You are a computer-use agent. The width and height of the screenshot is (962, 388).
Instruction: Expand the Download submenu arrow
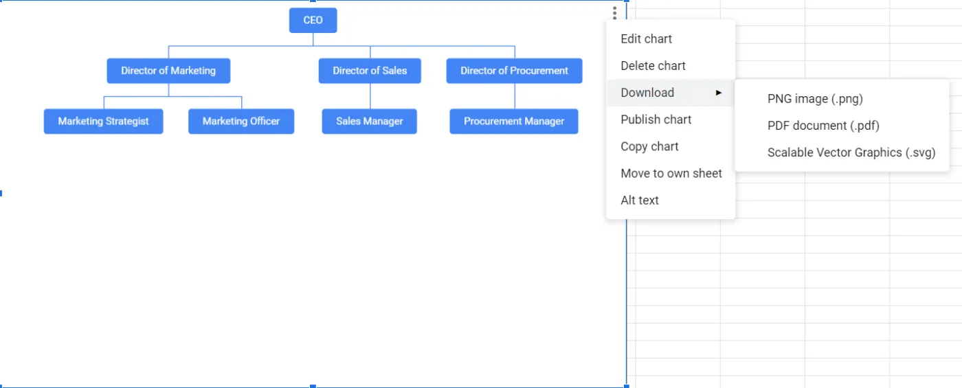click(719, 93)
